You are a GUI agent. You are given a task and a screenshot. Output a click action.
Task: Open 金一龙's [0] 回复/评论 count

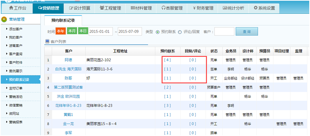coord(192,124)
